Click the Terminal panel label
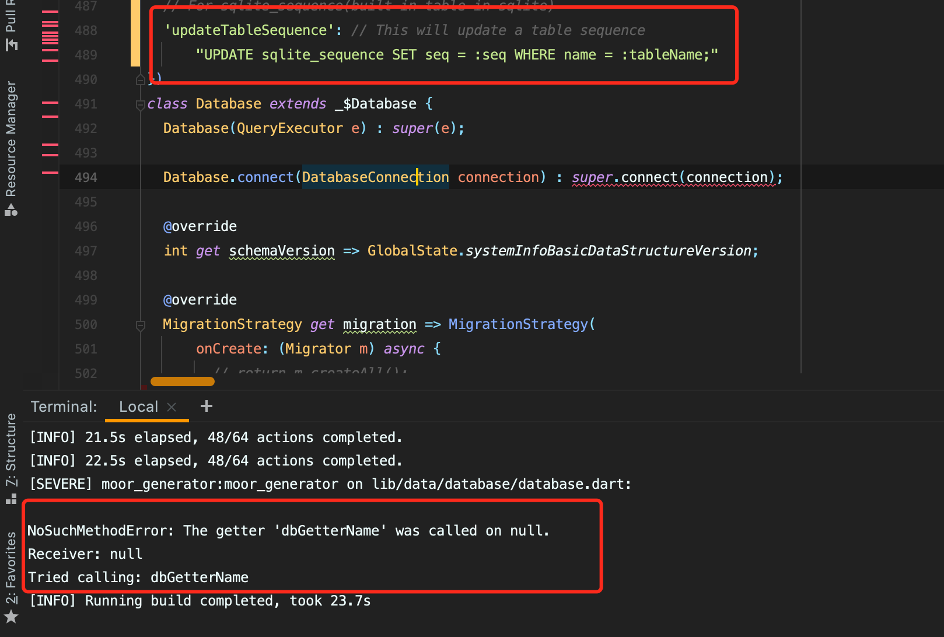 click(64, 407)
